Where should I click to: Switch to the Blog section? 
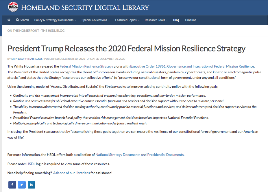(x=176, y=20)
